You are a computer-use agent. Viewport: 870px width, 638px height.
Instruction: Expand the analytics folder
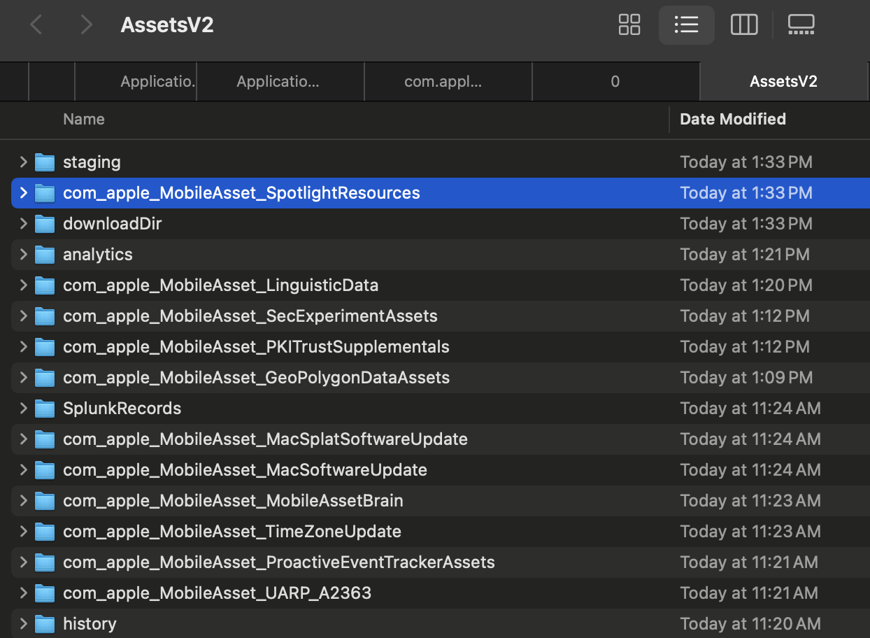(x=24, y=255)
